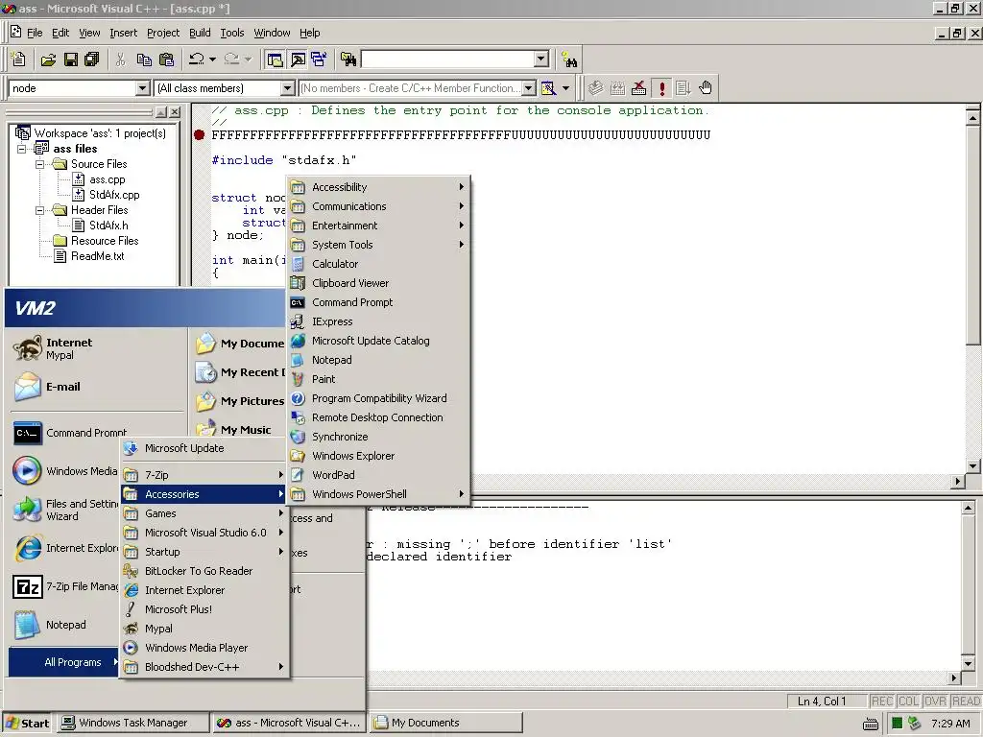Image resolution: width=983 pixels, height=737 pixels.
Task: Click the Save toolbar icon
Action: coord(71,59)
